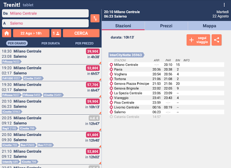Swap departure and arrival stations
231x168 pixels.
tap(95, 19)
